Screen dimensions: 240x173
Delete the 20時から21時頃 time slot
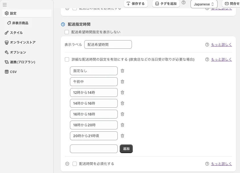(122, 136)
